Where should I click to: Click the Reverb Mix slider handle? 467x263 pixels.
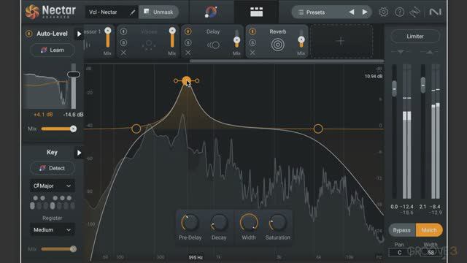[x=301, y=39]
